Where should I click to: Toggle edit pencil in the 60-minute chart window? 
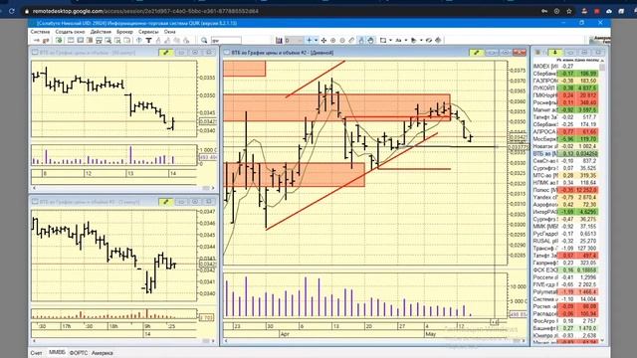[166, 53]
